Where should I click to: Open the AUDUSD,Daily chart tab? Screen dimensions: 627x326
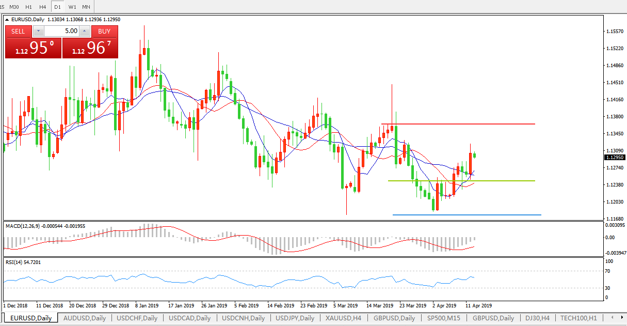(x=84, y=318)
